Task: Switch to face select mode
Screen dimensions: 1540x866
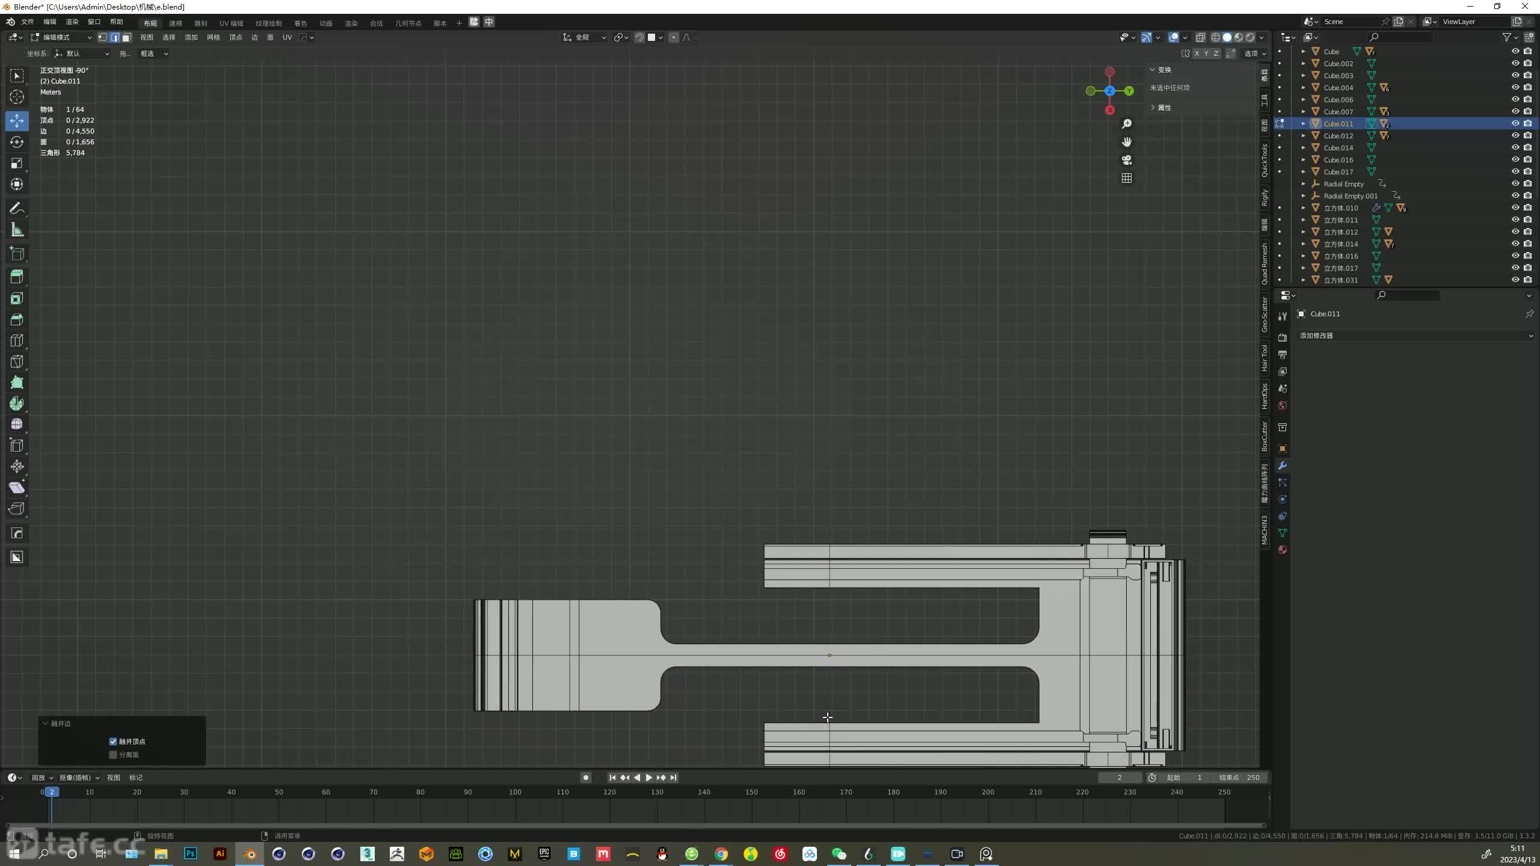Action: tap(126, 37)
